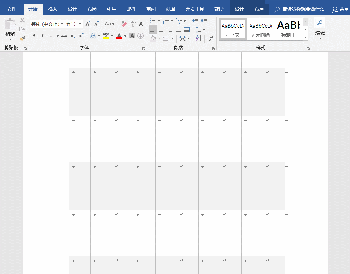Toggle bold formatting
Image resolution: width=350 pixels, height=274 pixels.
tap(34, 36)
